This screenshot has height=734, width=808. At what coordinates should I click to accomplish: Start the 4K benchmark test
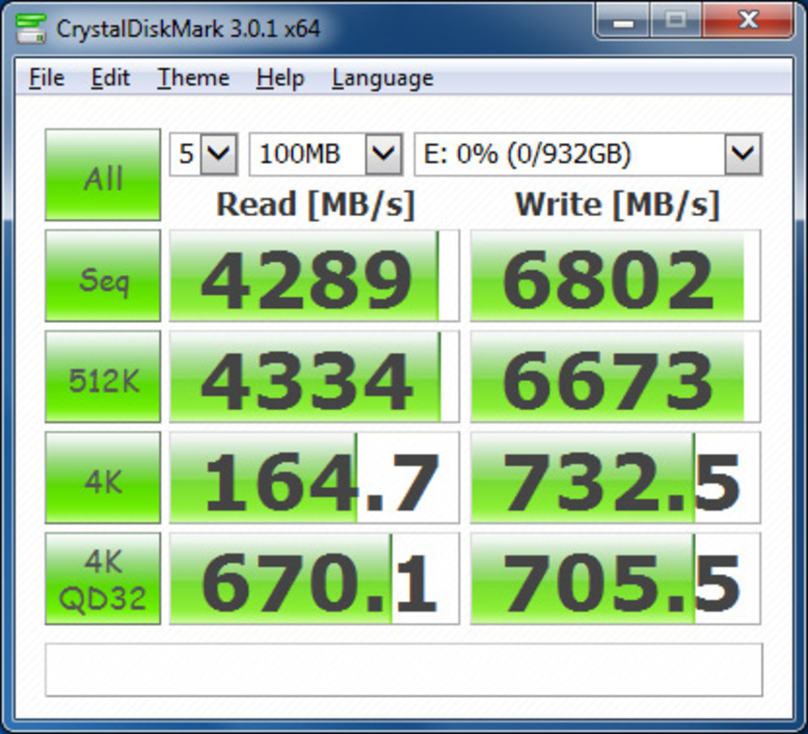pyautogui.click(x=103, y=478)
